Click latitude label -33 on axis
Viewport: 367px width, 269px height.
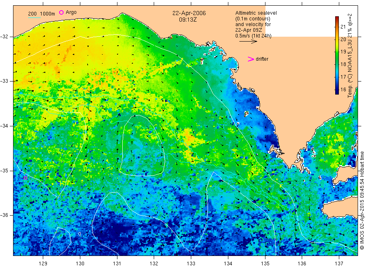tap(4, 81)
